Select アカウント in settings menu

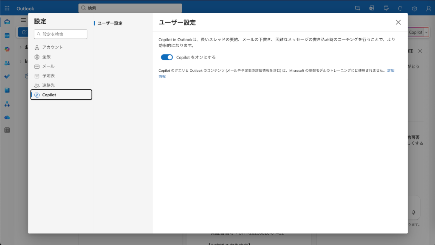click(x=52, y=47)
